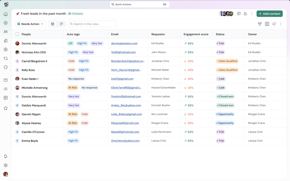Click At Risk tag on Michelle Armstrong
Image resolution: width=290 pixels, height=181 pixels.
click(72, 88)
